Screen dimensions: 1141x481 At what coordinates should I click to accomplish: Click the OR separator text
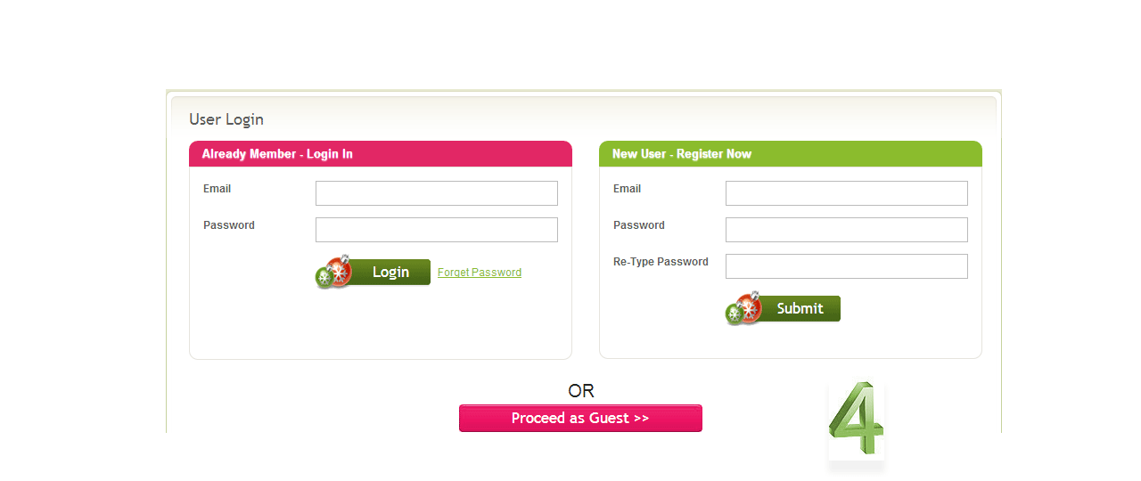[x=581, y=391]
